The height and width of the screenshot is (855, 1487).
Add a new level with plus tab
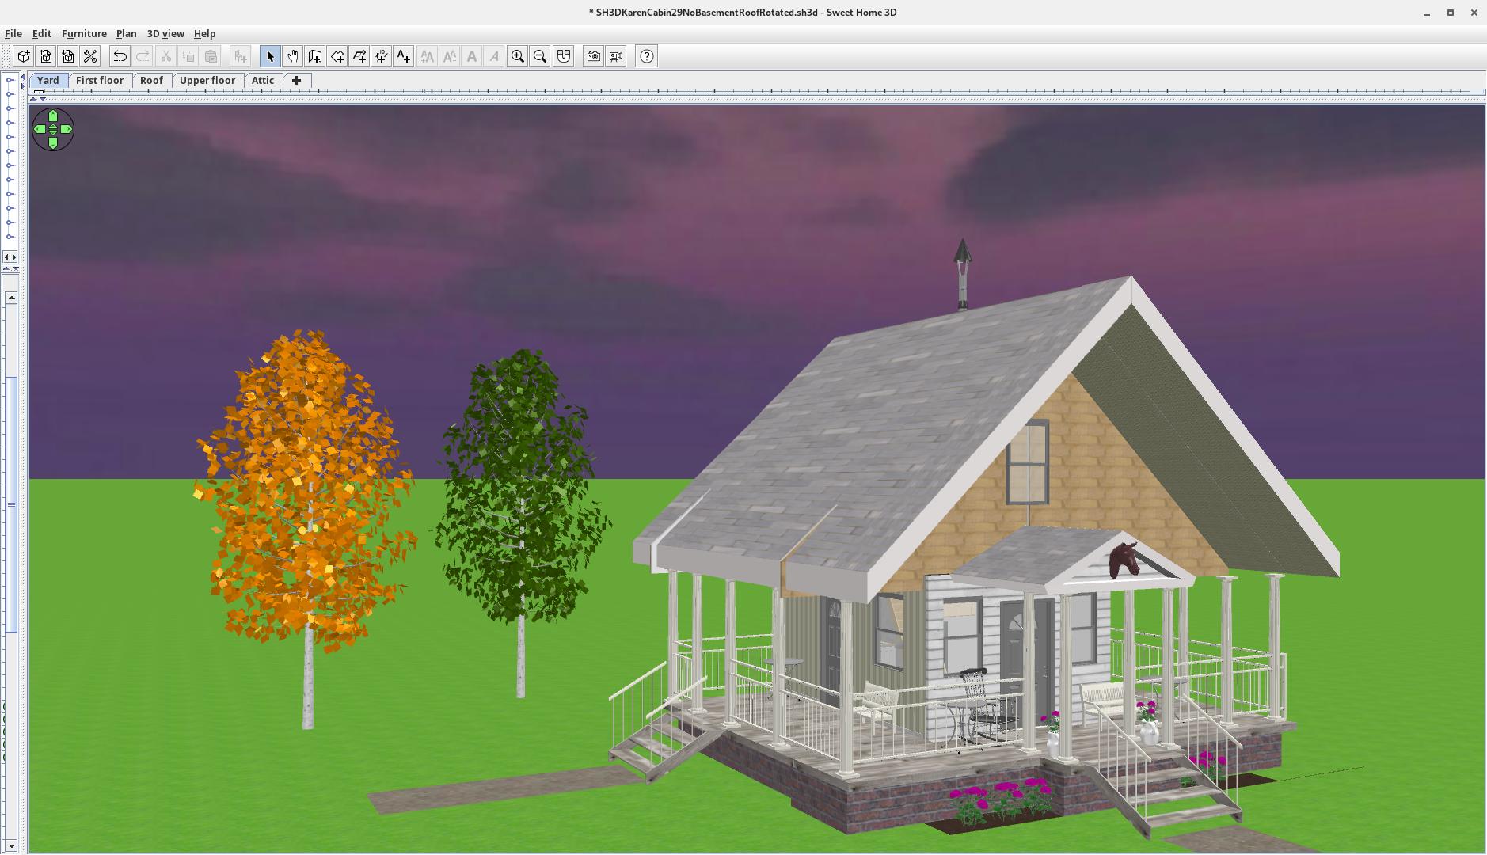pos(297,80)
